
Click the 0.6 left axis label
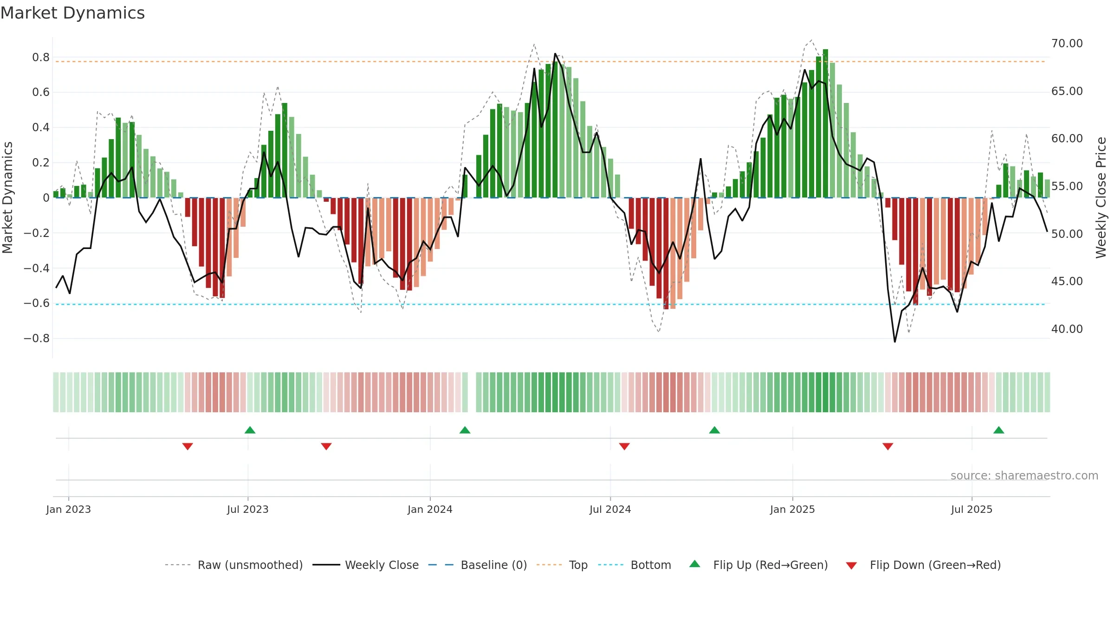point(41,92)
